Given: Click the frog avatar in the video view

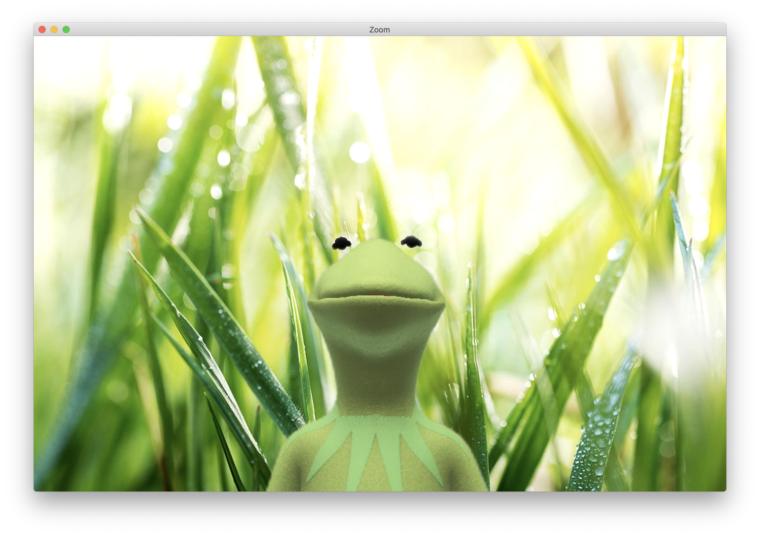Looking at the screenshot, I should coord(377,364).
